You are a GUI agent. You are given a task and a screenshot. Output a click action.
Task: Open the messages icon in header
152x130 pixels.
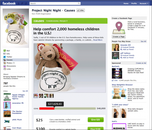(22, 3)
